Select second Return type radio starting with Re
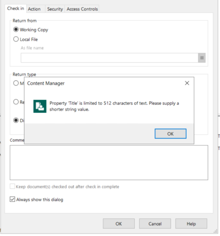The image size is (220, 236). (x=16, y=102)
